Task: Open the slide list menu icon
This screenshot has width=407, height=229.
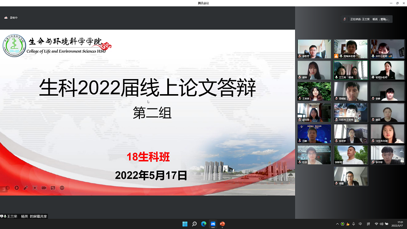Action: click(4, 189)
